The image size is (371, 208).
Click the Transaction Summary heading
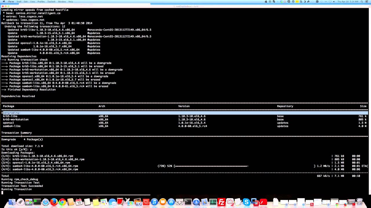(17, 133)
